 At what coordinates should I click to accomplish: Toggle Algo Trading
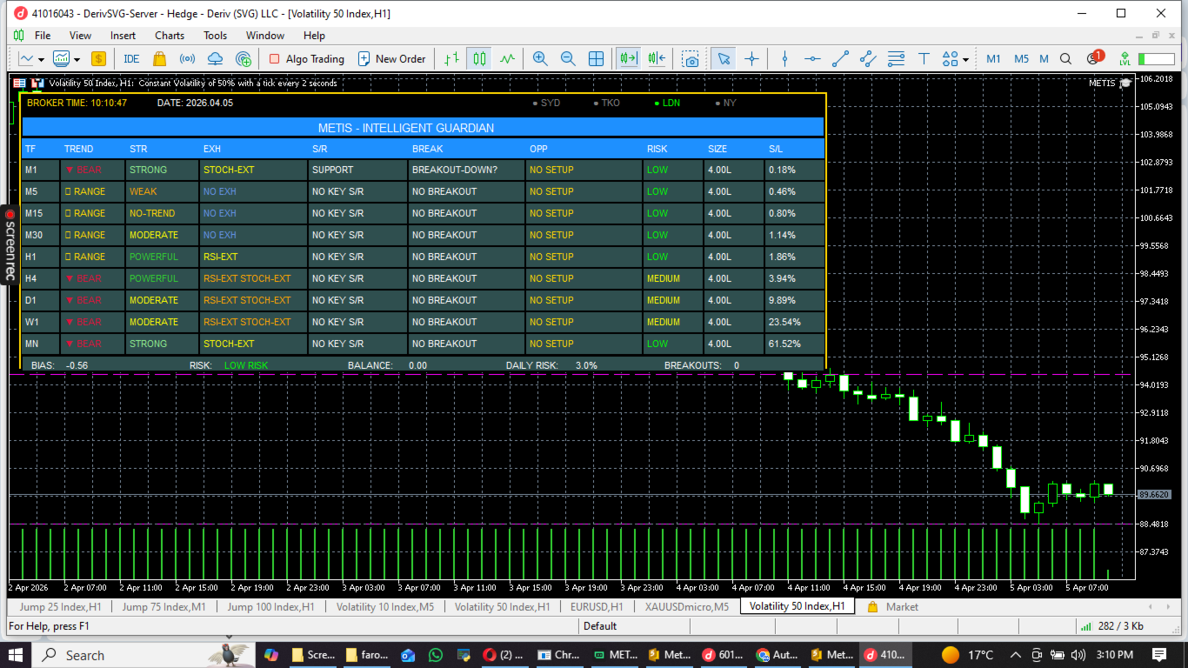click(306, 59)
